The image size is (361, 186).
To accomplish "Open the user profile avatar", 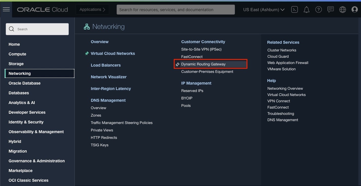I will (354, 9).
